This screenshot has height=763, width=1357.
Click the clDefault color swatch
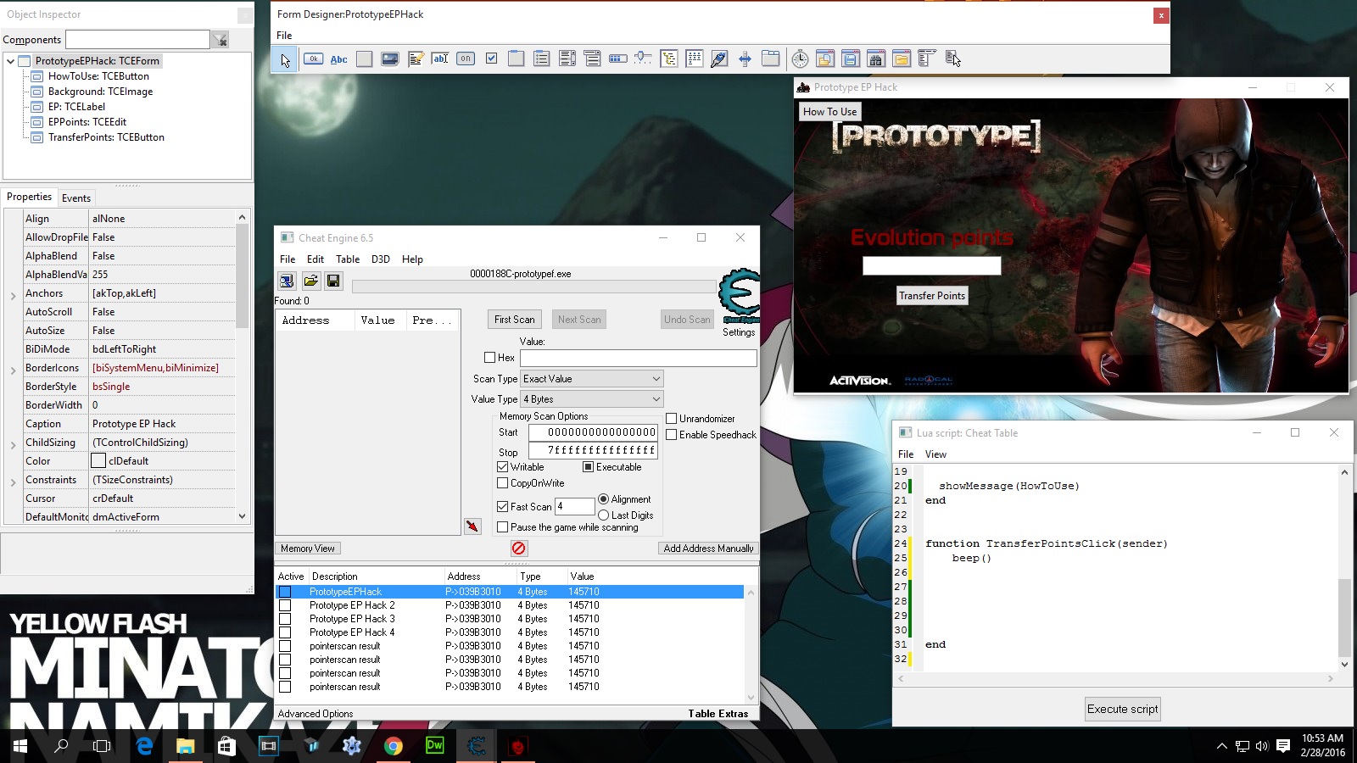[99, 461]
